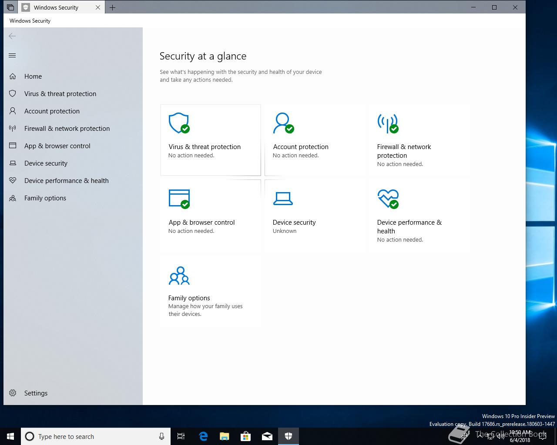Click the Settings gear icon
The width and height of the screenshot is (557, 445).
point(13,393)
